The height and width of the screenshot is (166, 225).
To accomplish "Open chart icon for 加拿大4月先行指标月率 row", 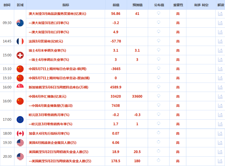I will pos(220,133).
